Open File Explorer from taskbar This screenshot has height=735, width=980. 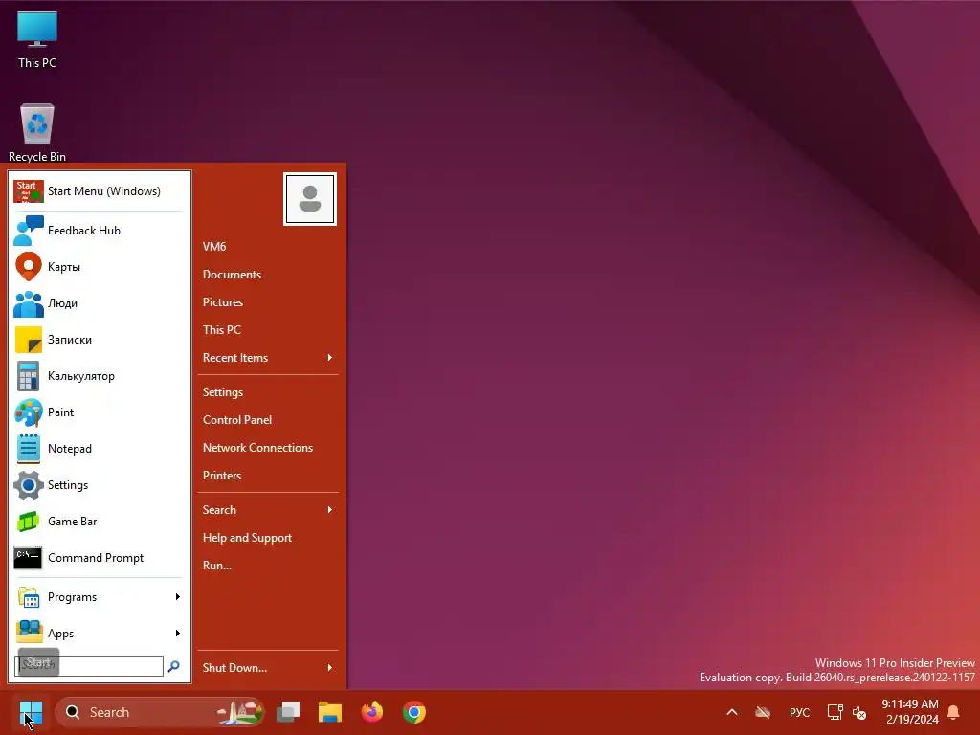coord(330,712)
